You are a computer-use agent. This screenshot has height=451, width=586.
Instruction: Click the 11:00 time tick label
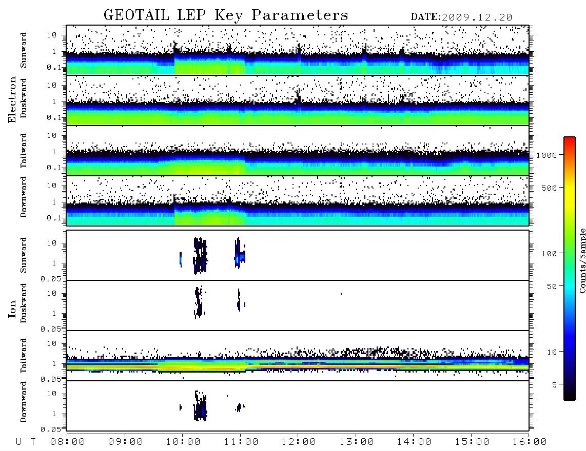point(241,442)
